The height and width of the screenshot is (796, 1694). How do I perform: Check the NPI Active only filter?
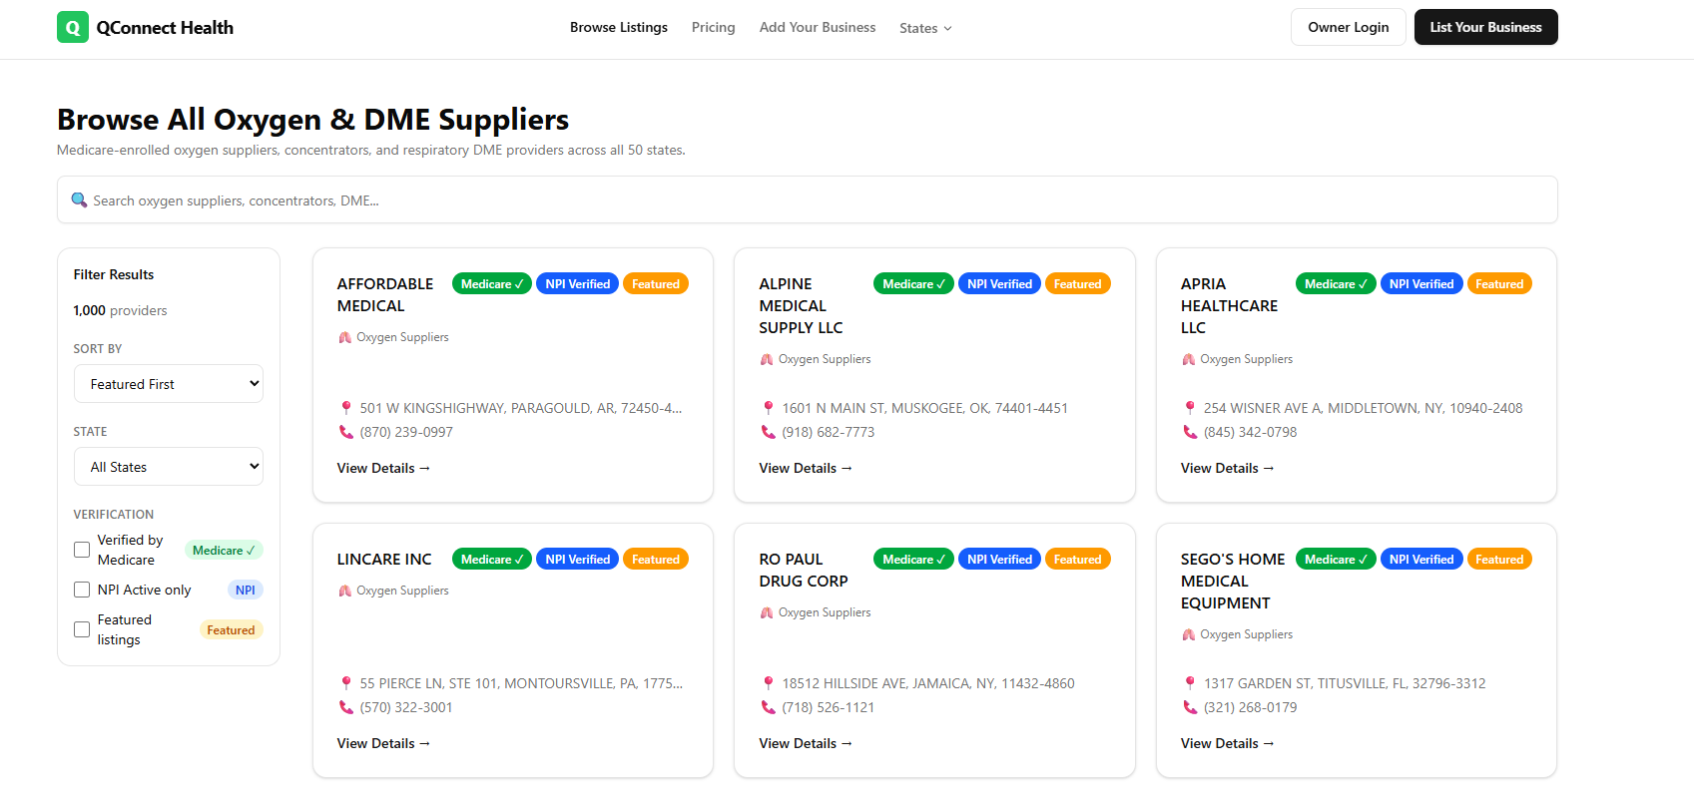point(82,590)
